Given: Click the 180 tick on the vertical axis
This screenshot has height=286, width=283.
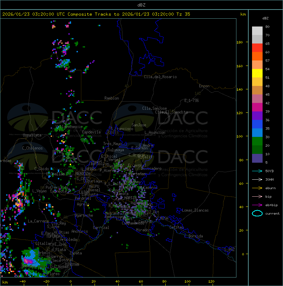Looking at the screenshot, I should click(239, 42).
